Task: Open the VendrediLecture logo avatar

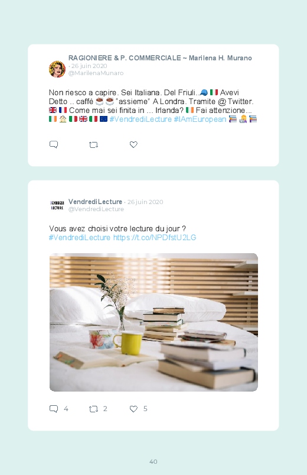Action: pyautogui.click(x=57, y=205)
